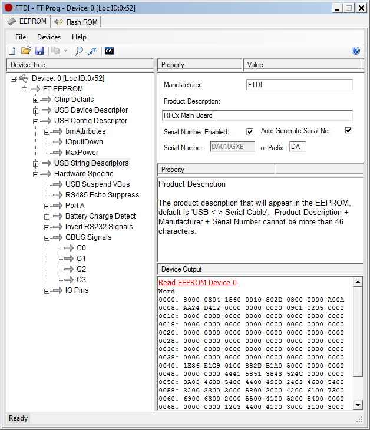Screen dimensions: 370x430
Task: Toggle Auto Generate Serial No checkbox
Action: pos(348,130)
